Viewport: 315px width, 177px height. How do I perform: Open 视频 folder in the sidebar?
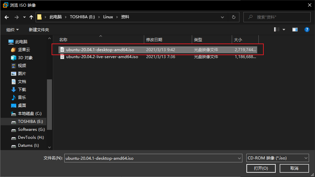[x=19, y=65]
